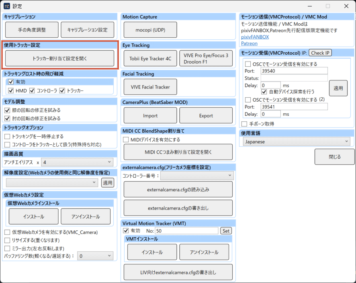Click the Status field in motion receive
356x283 pixels.
coord(294,78)
